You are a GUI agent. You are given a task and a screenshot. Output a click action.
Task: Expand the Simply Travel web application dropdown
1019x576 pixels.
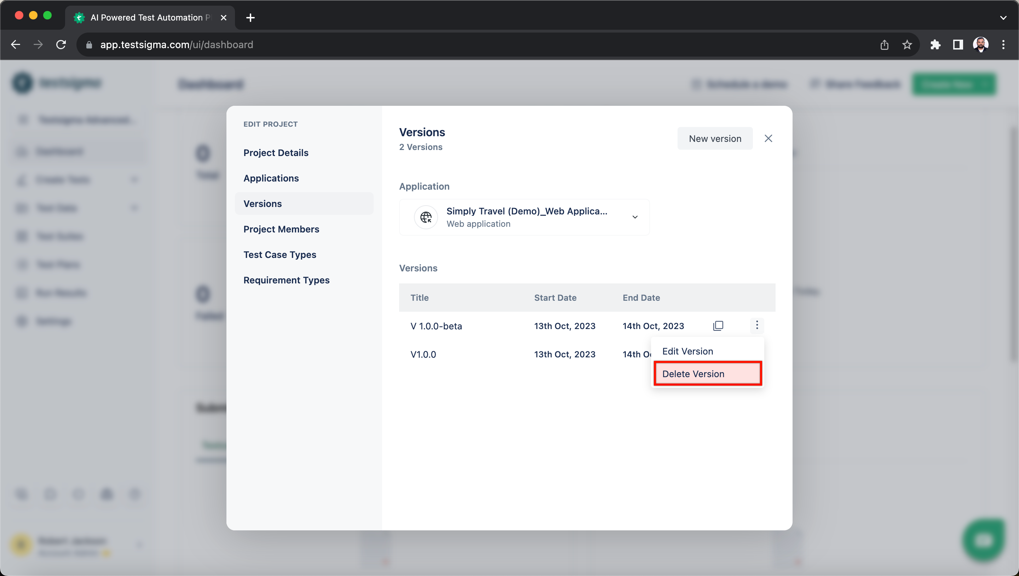[635, 217]
